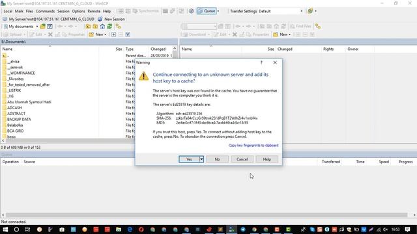Open the Windows Start menu
Viewport: 417px width, 234px height.
pos(5,229)
